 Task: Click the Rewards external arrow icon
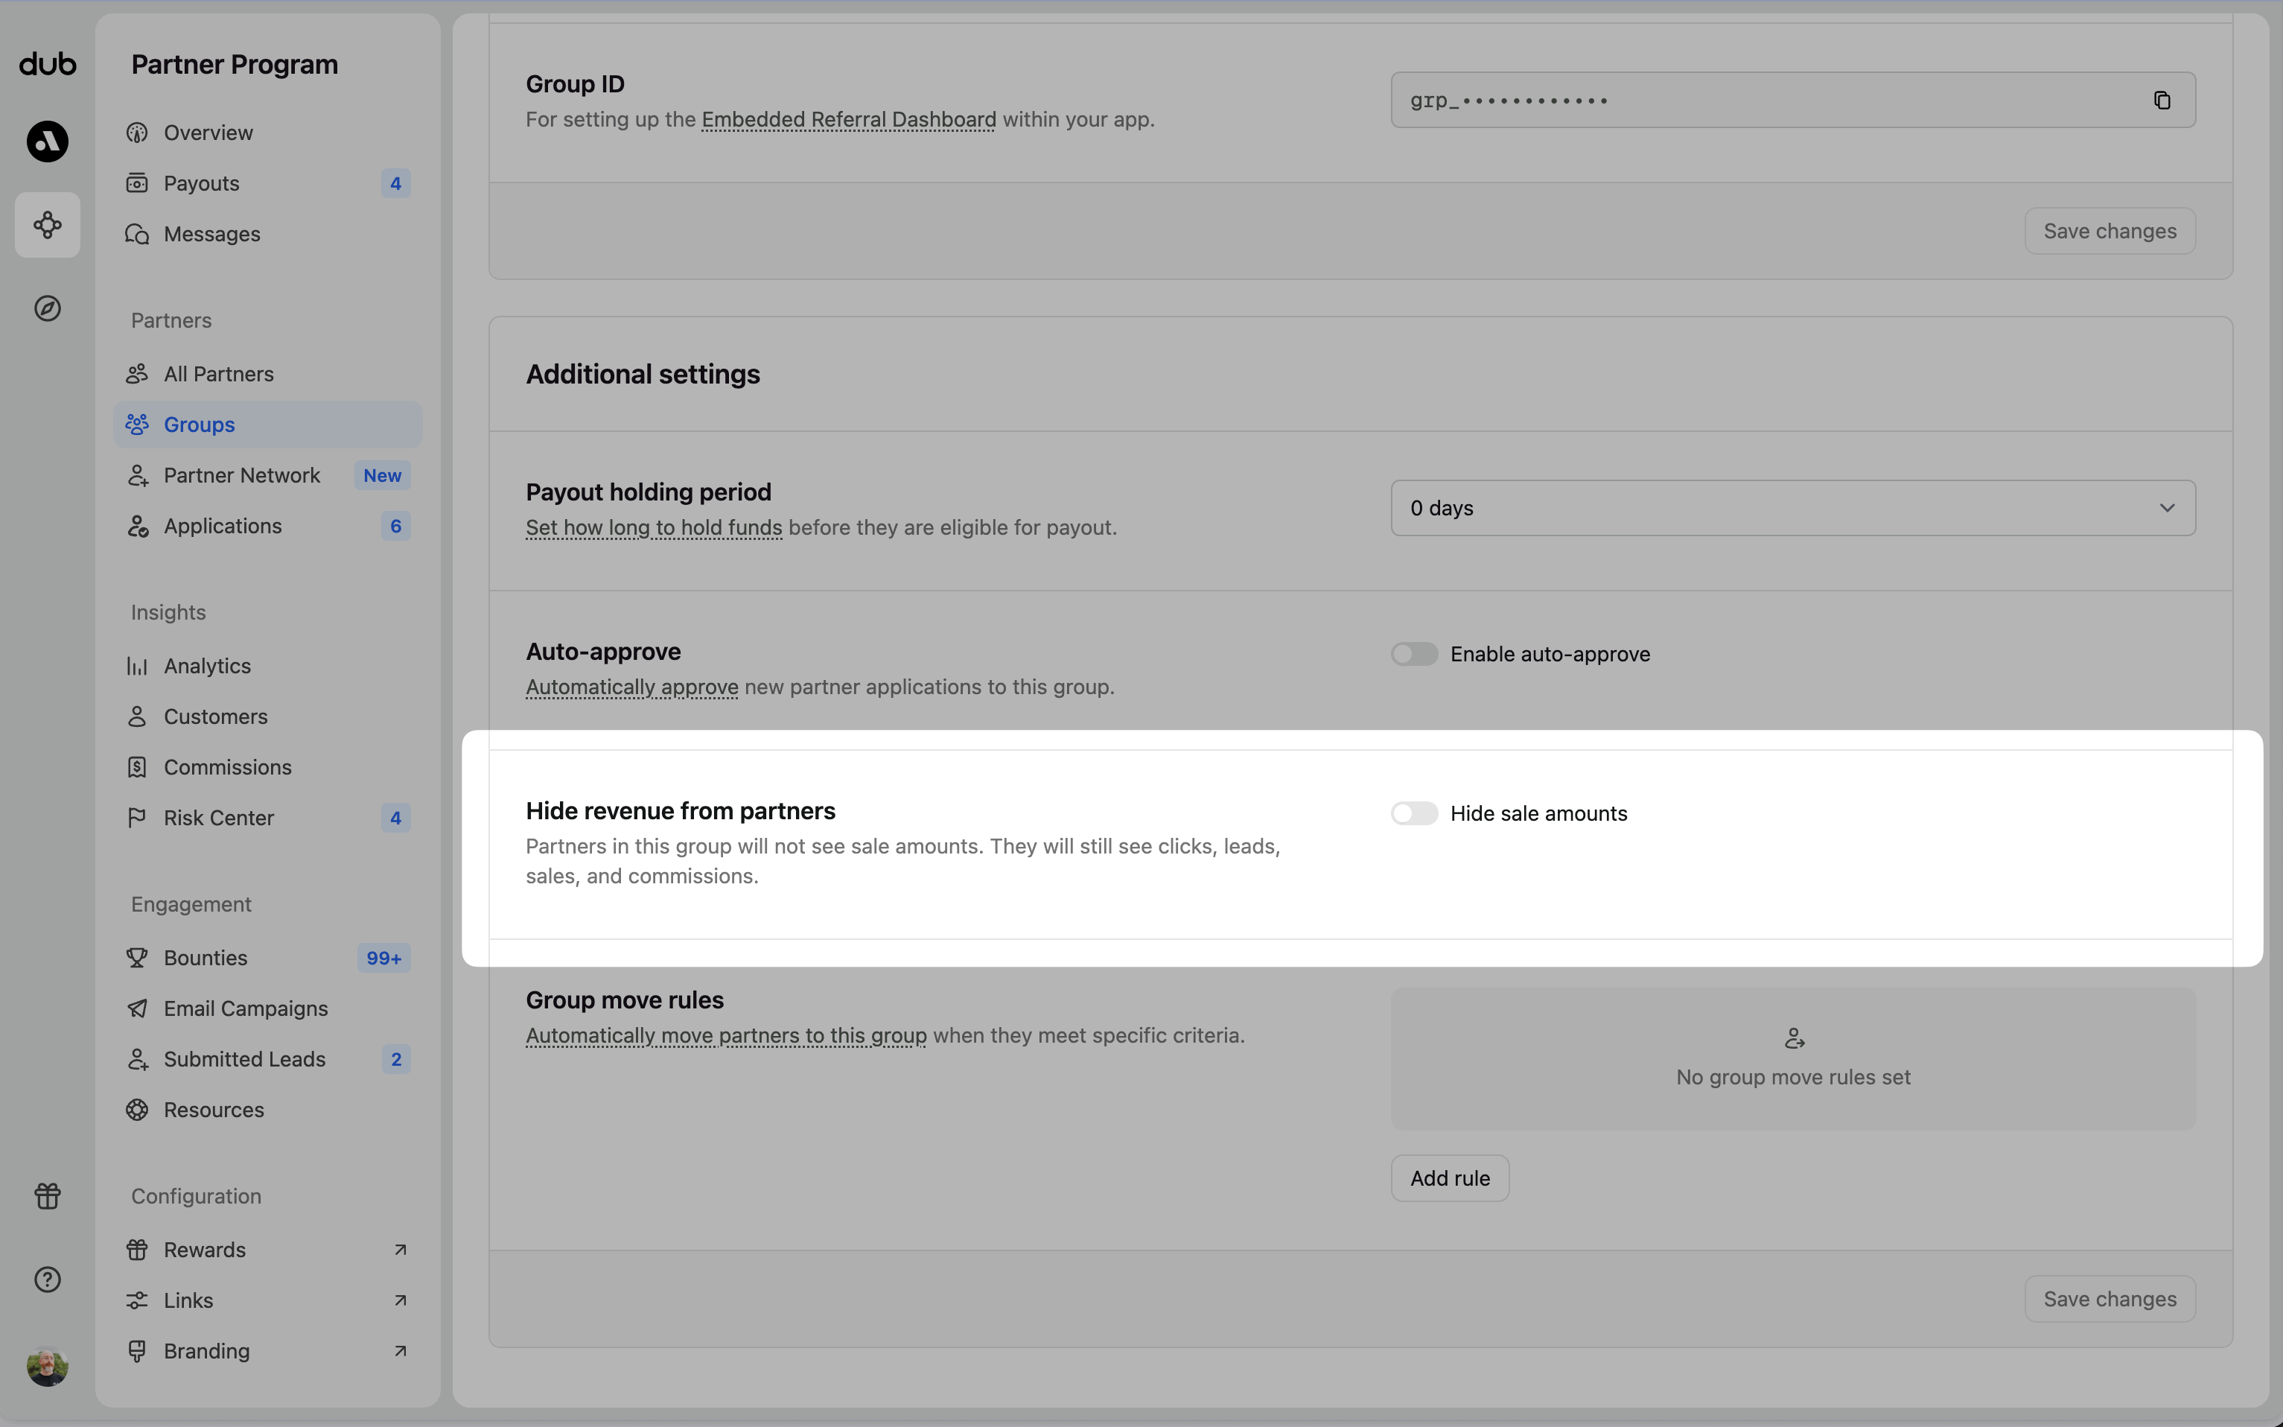click(x=400, y=1250)
